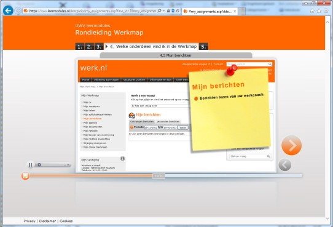333x227 pixels.
Task: Open browser tools gear icon
Action: pyautogui.click(x=326, y=11)
